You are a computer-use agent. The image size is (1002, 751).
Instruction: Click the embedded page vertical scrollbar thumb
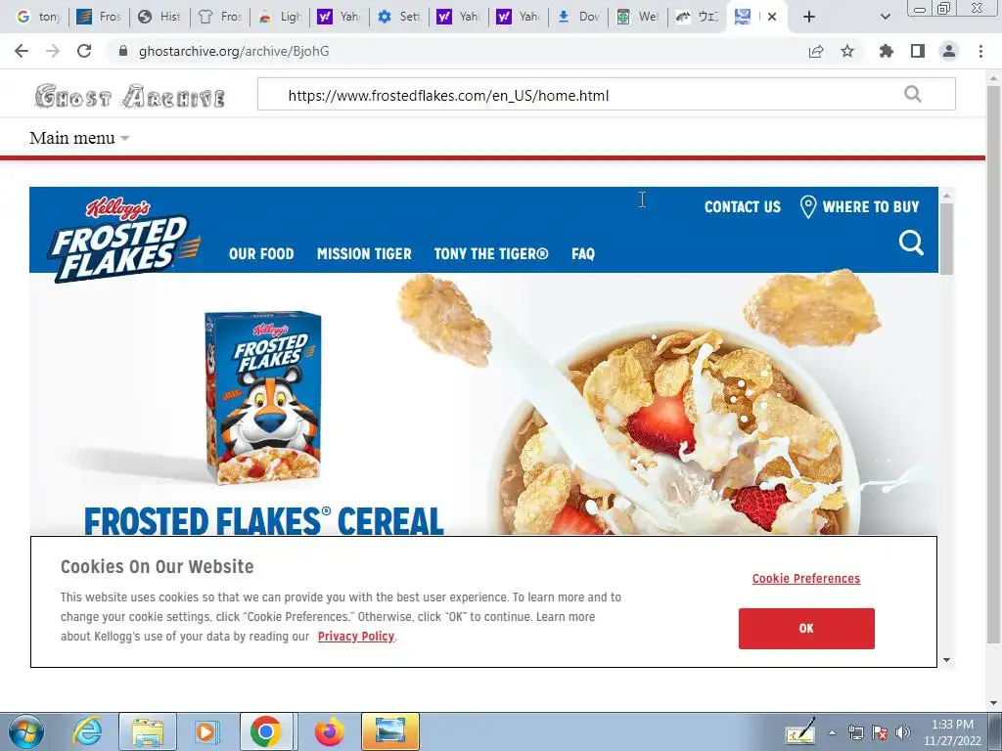pos(946,239)
